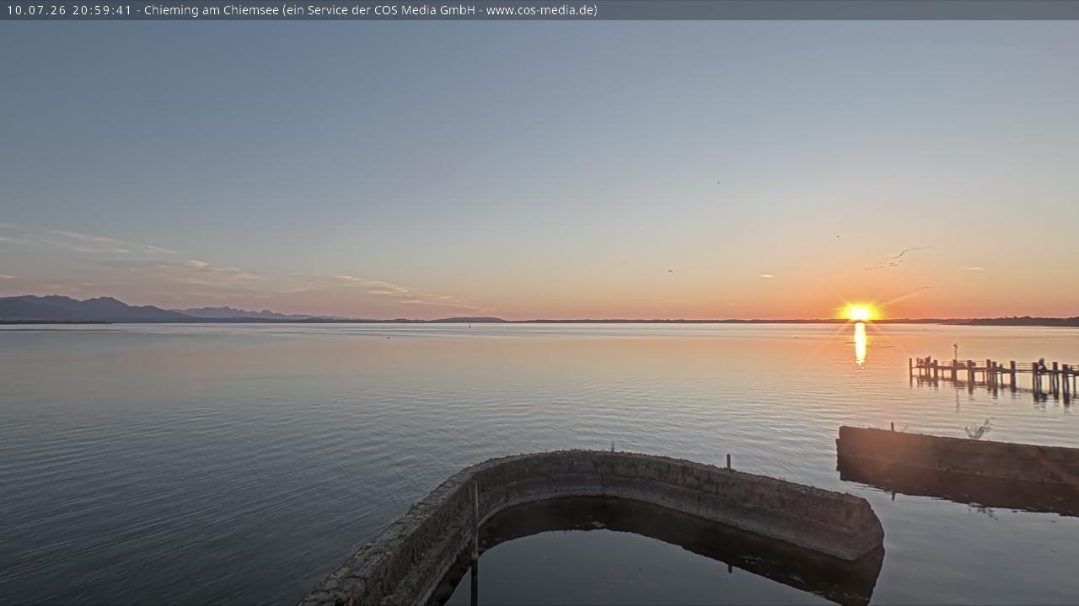Click the 20:59:41 timestamp text
The height and width of the screenshot is (606, 1079).
[102, 10]
